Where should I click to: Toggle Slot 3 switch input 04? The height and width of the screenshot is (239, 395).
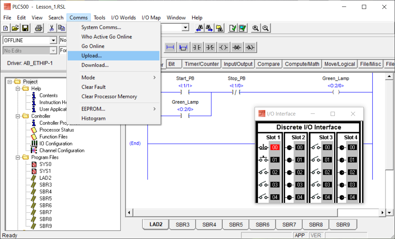(316, 197)
